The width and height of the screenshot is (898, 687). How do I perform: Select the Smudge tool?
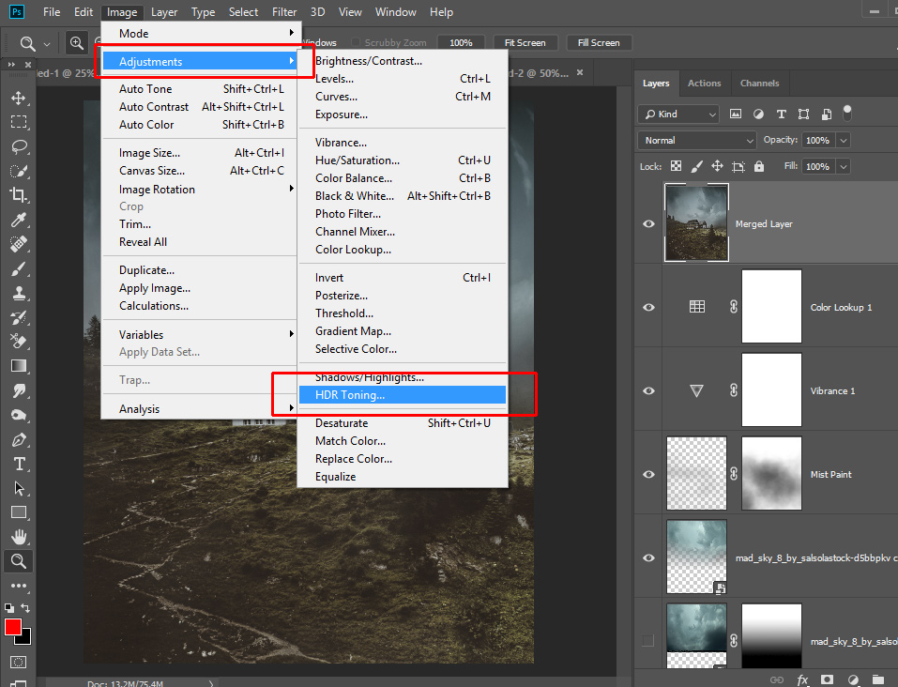coord(19,390)
